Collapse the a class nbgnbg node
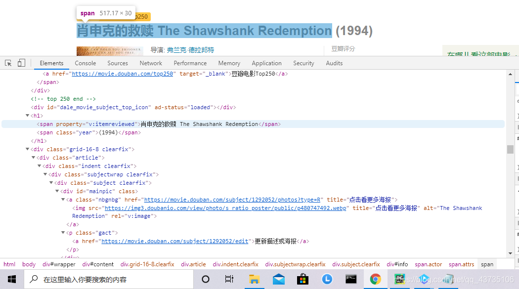The image size is (519, 289). [63, 200]
